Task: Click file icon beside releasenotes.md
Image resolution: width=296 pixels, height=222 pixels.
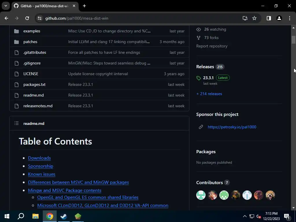Action: (x=16, y=106)
